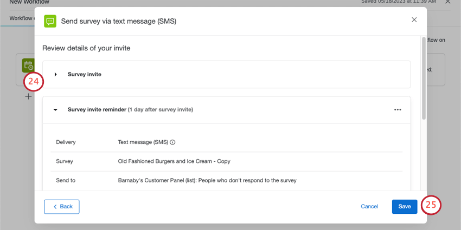Click info icon beside Text message (SMS)

pos(173,142)
